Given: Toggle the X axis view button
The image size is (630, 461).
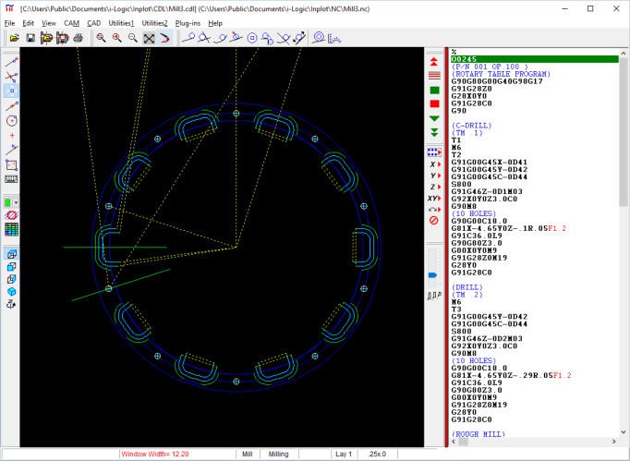Looking at the screenshot, I should pyautogui.click(x=434, y=164).
